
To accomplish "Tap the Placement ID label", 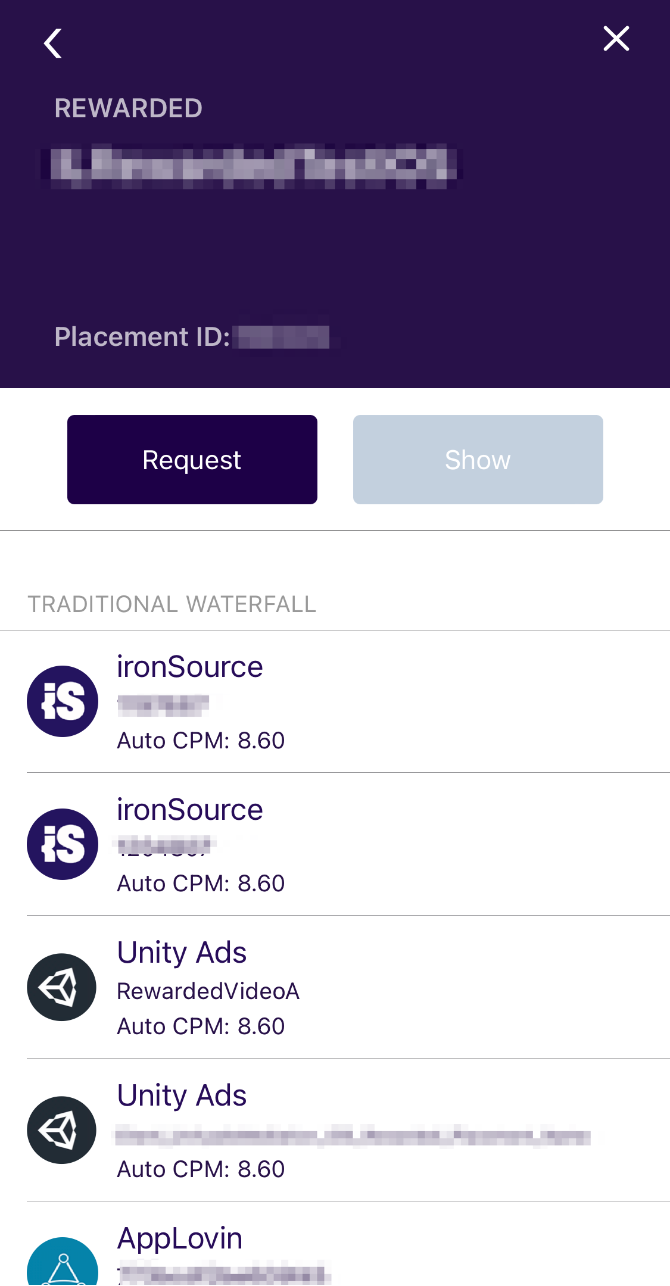I will tap(142, 337).
